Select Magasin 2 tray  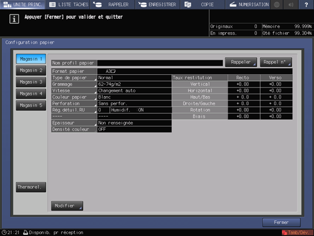(31, 71)
